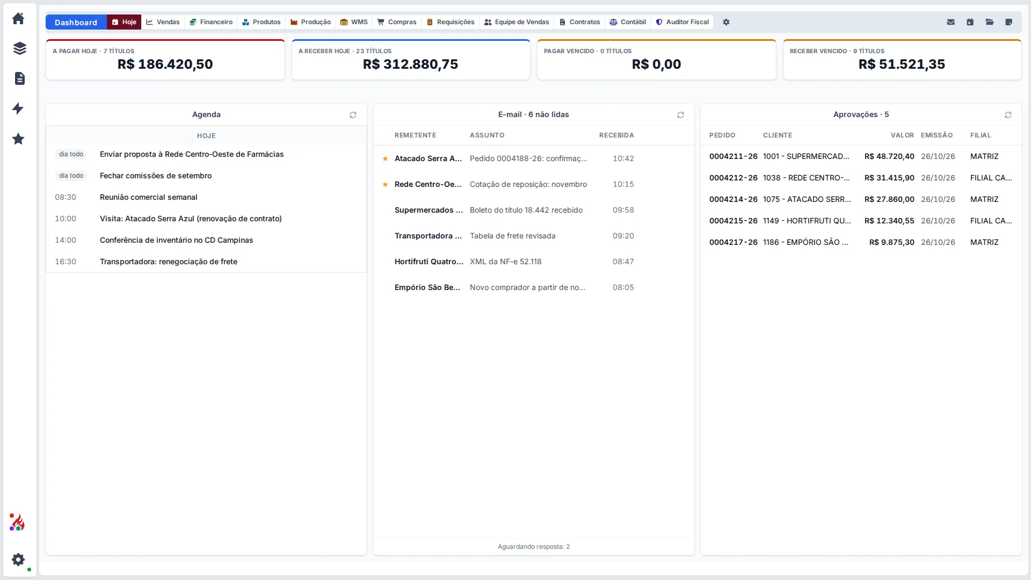The image size is (1031, 580).
Task: Open order 0004211-26 in Aprovações
Action: (861, 156)
